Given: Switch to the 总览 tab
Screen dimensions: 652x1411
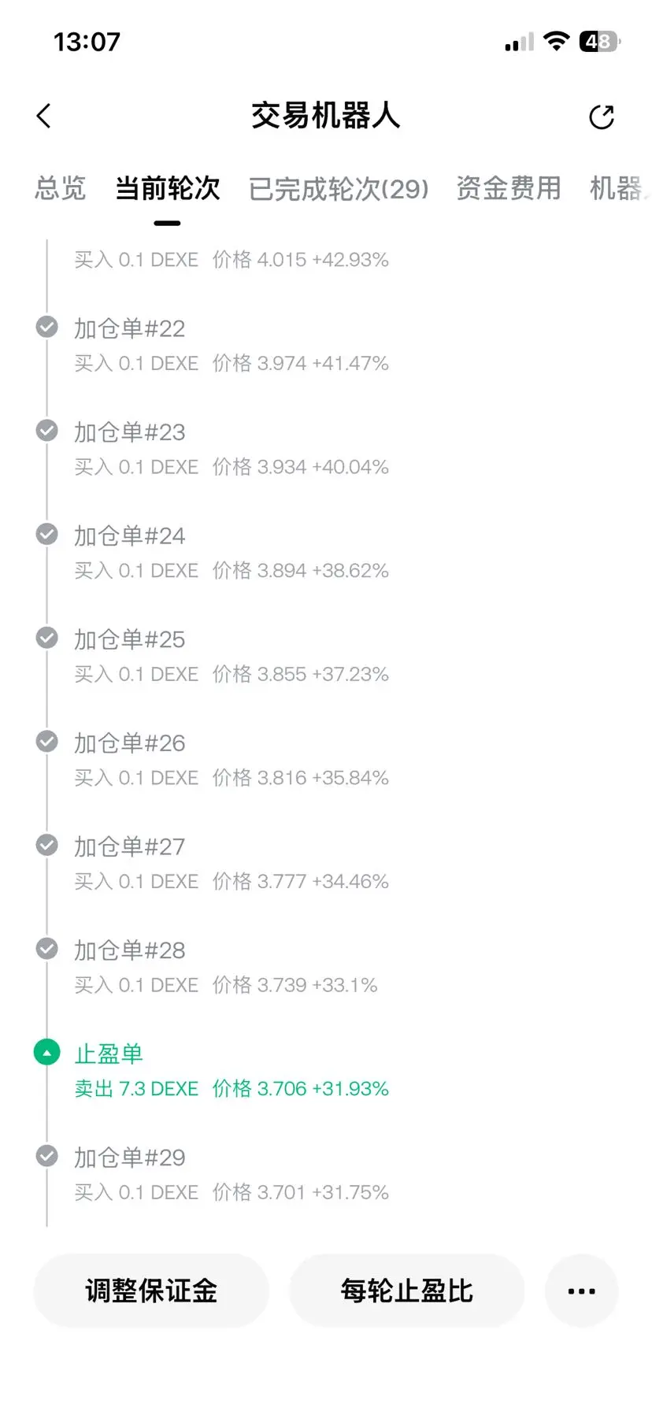Looking at the screenshot, I should [61, 189].
